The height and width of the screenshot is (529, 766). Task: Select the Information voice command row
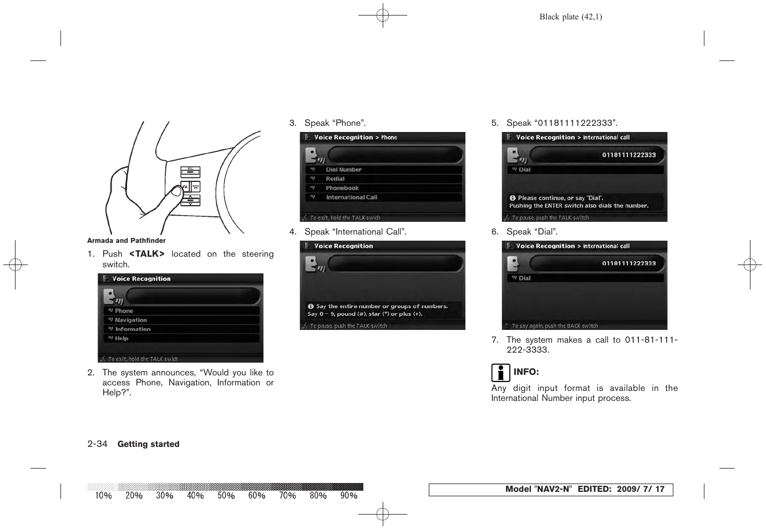pyautogui.click(x=181, y=329)
